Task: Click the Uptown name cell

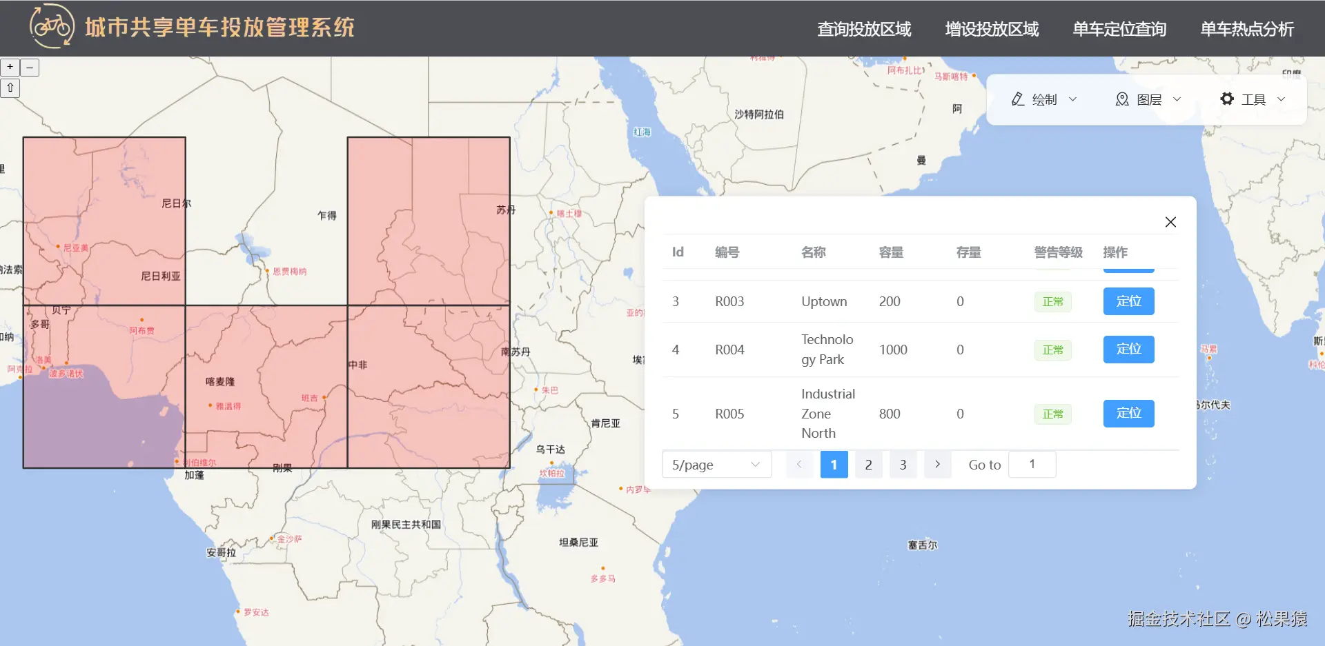Action: click(x=824, y=301)
